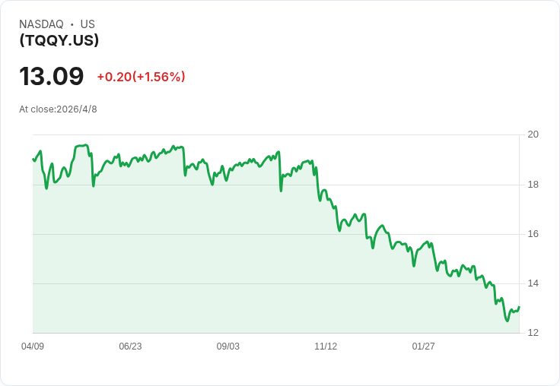Select the 06/23 date on the time axis
Screen dimensions: 560x386
(x=130, y=346)
